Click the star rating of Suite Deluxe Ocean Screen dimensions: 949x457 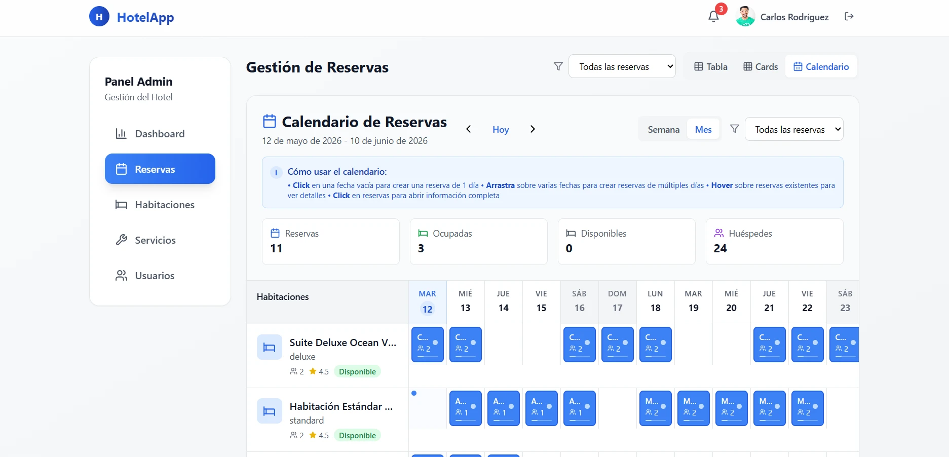point(319,371)
